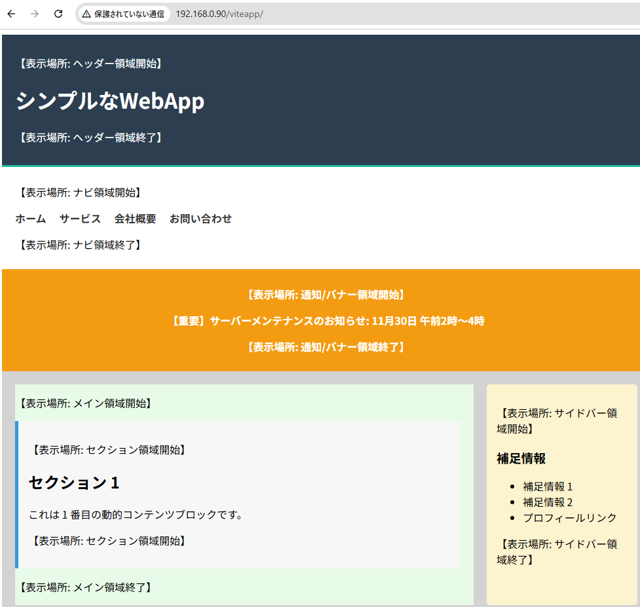Open the 保護されていない通信 security warning

pos(123,14)
